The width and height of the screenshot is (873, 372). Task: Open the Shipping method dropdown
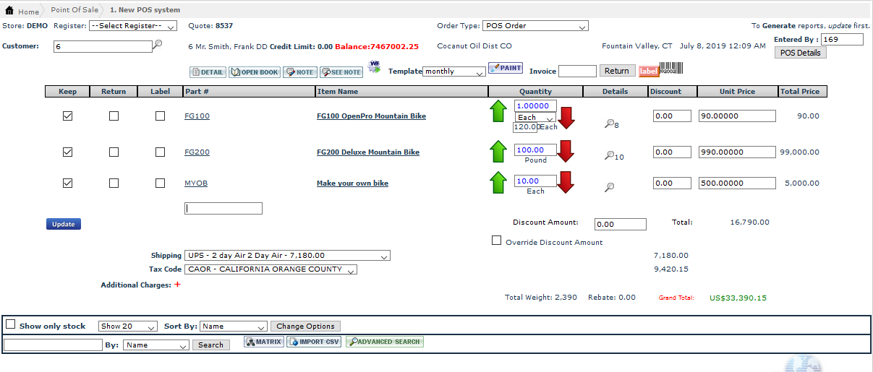[x=287, y=256]
